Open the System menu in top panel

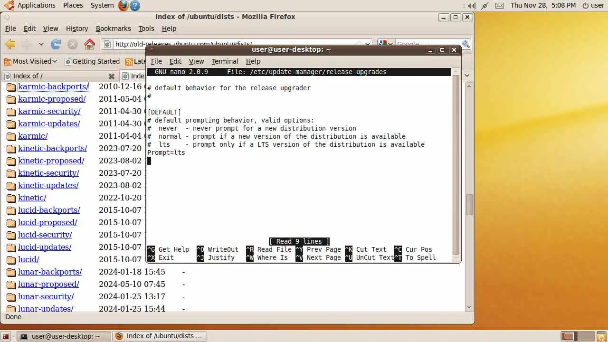point(102,5)
